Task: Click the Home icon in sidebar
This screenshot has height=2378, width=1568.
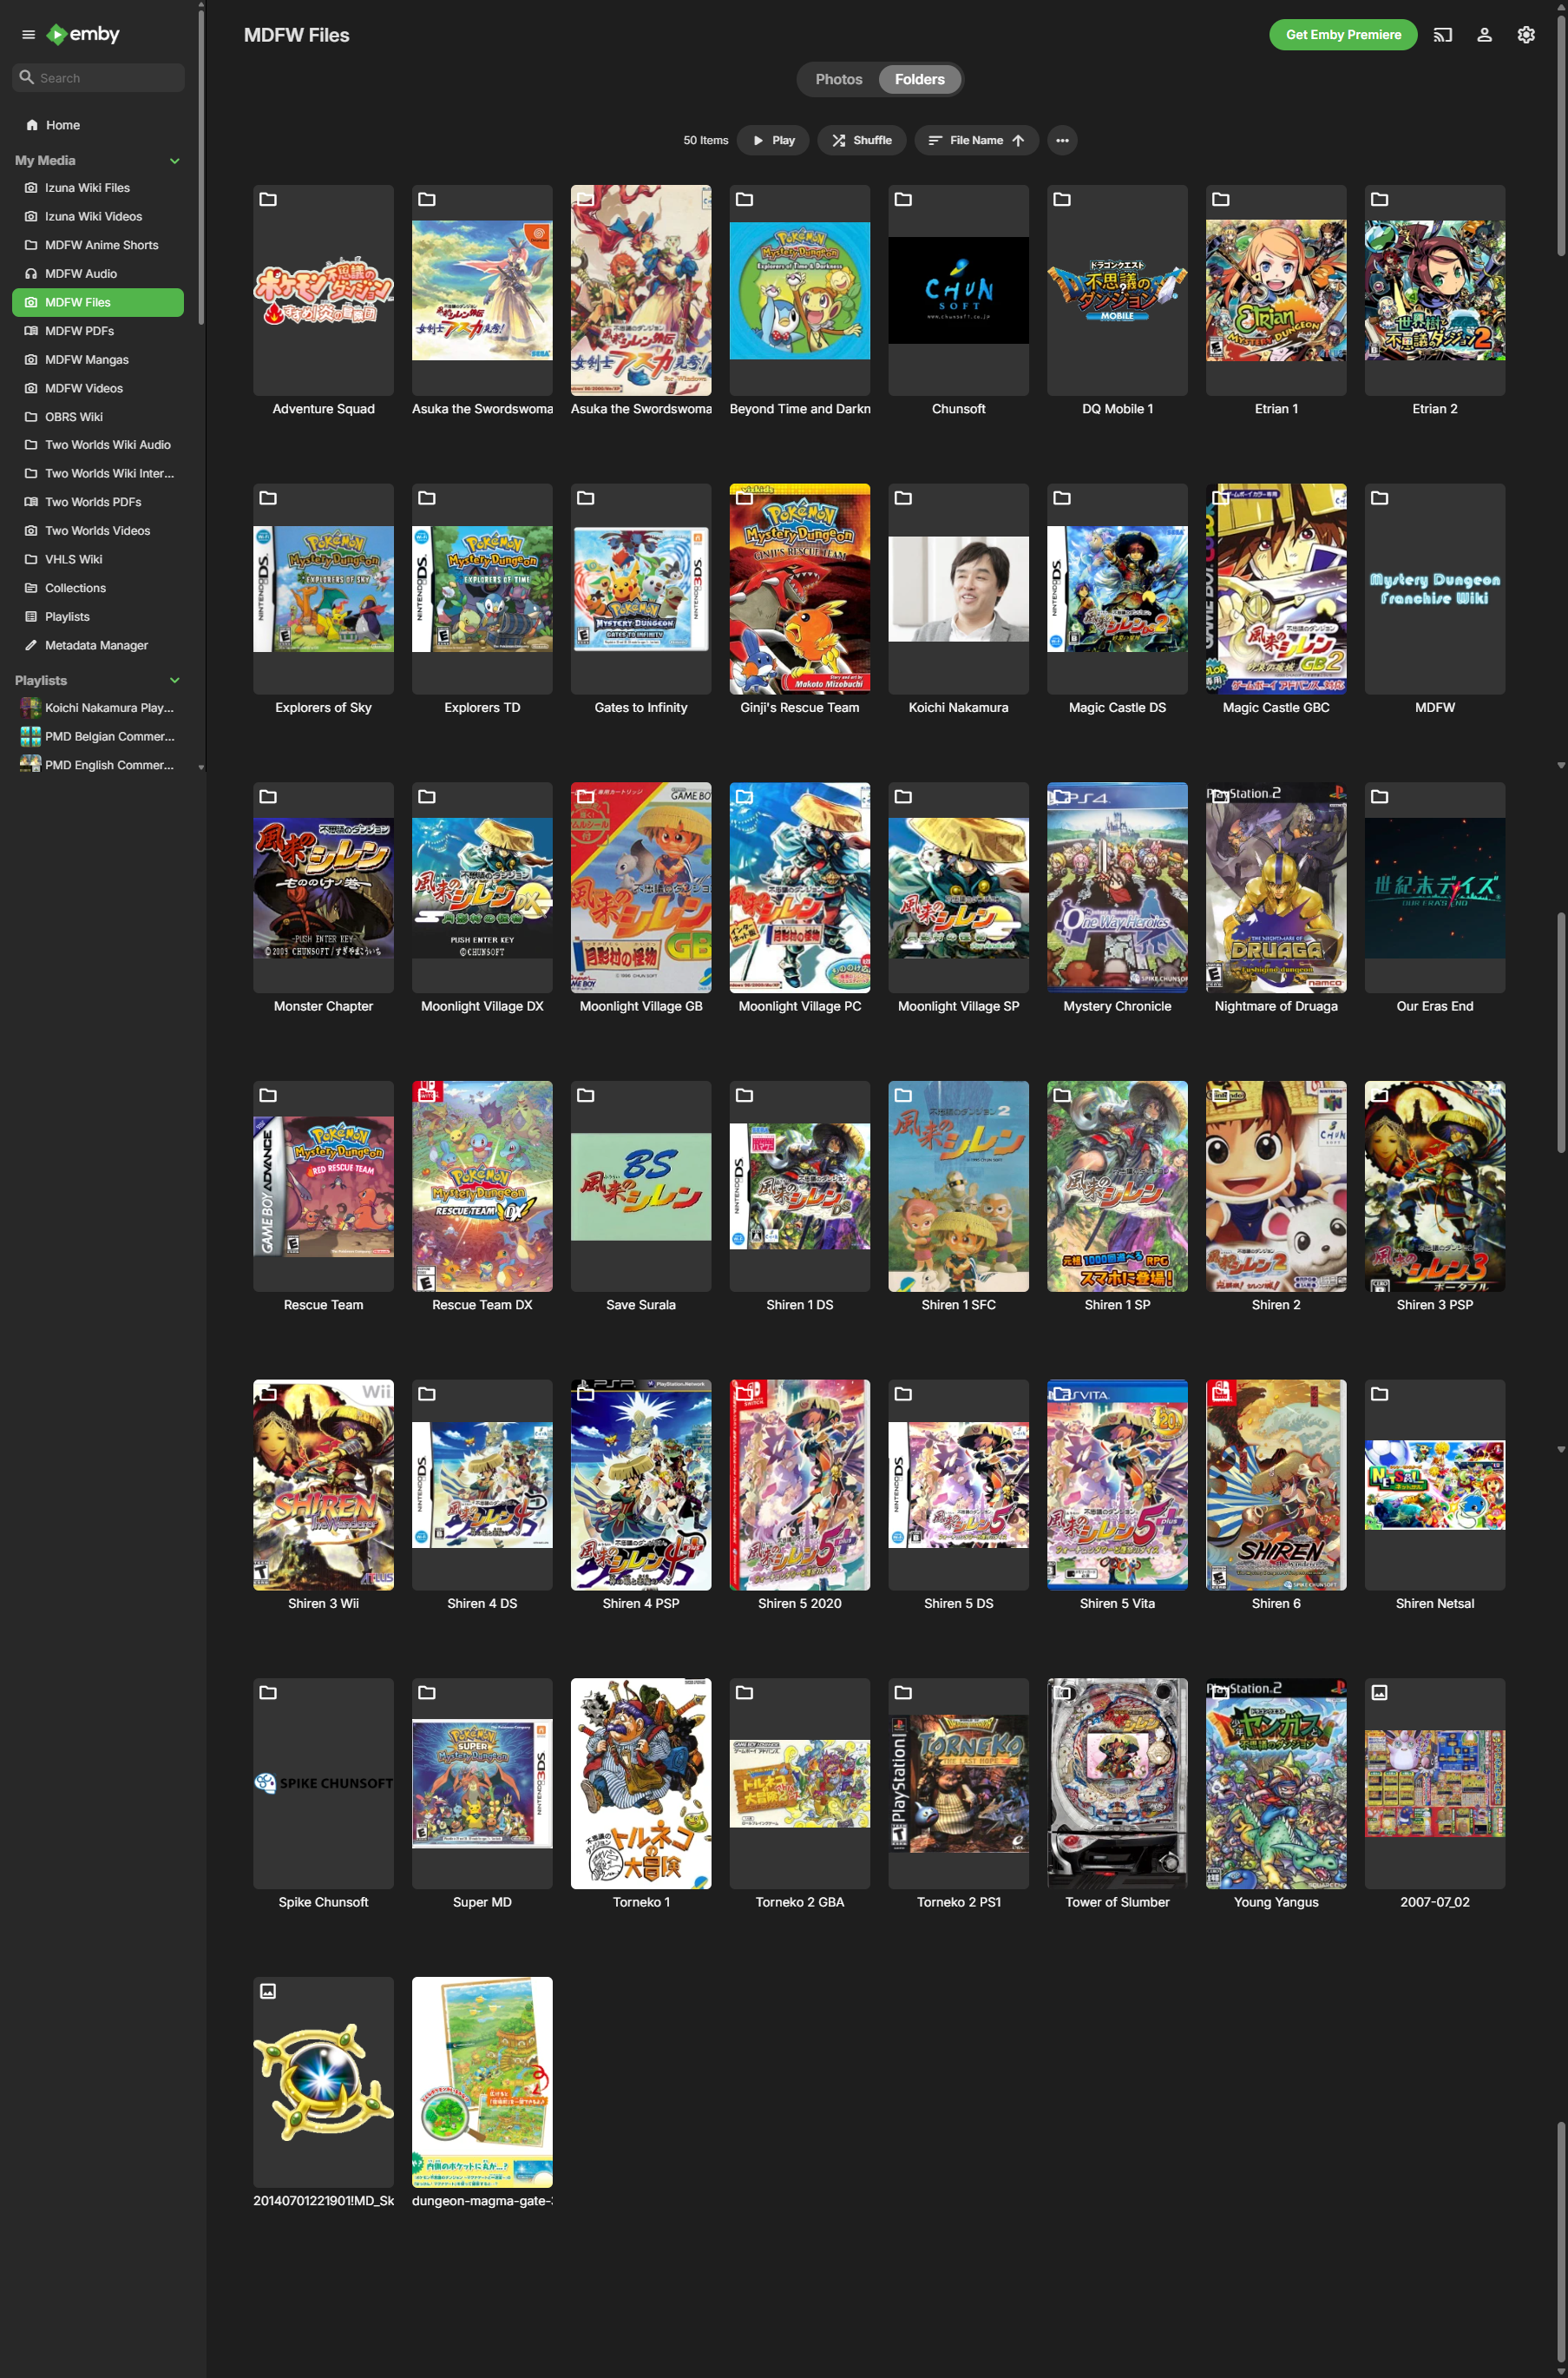Action: tap(32, 125)
